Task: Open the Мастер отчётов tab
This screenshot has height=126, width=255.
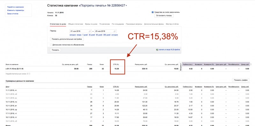Action: pos(172,24)
